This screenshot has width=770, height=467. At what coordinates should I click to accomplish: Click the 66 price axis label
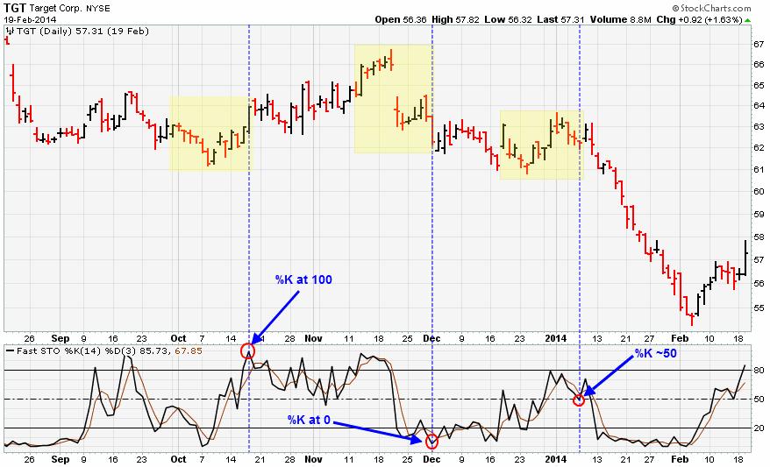[x=759, y=65]
